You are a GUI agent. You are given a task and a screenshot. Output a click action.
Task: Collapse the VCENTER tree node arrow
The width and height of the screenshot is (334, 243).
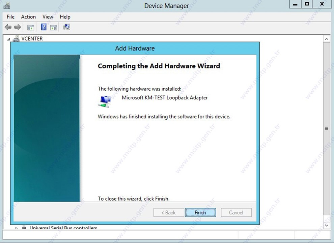pyautogui.click(x=8, y=39)
